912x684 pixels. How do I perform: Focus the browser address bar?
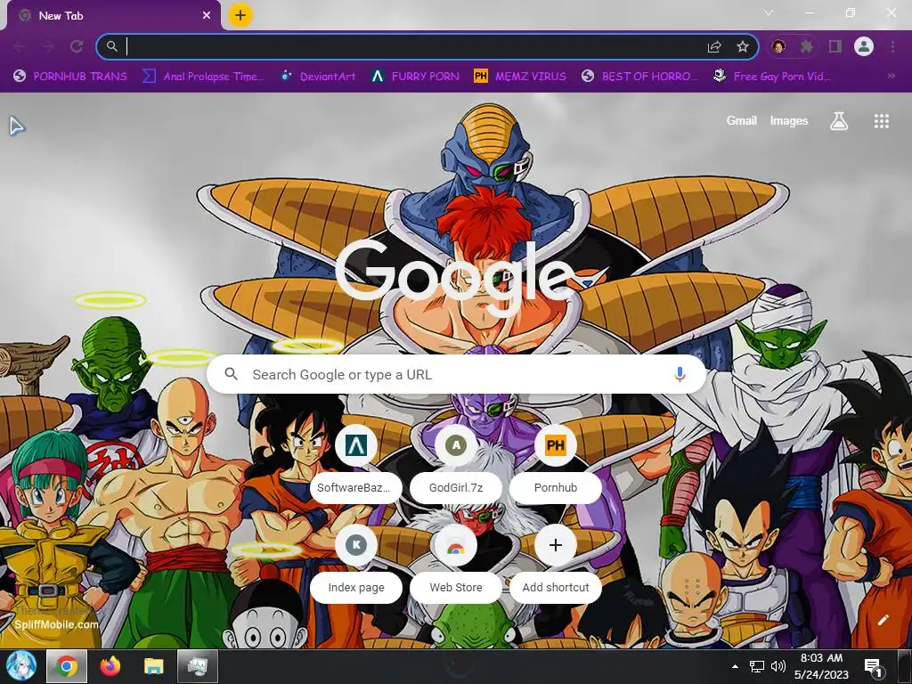(407, 46)
